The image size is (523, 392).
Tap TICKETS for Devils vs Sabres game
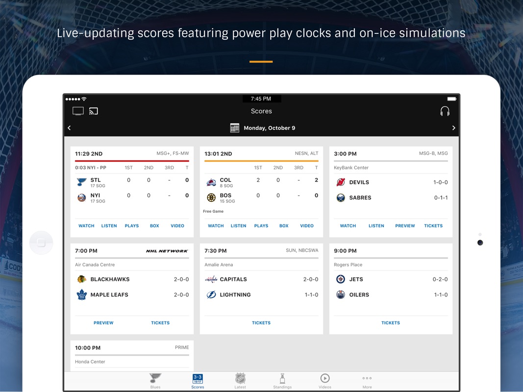coord(433,226)
